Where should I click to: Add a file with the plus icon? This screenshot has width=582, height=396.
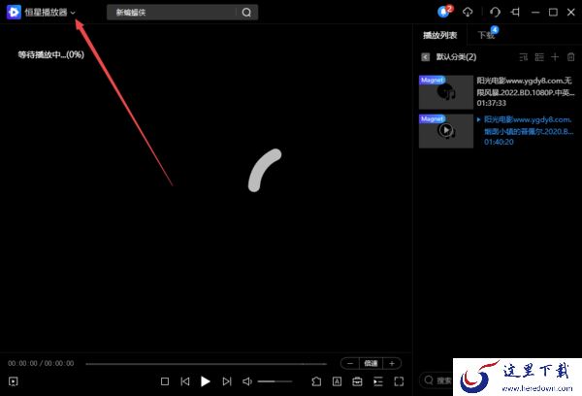coord(555,57)
